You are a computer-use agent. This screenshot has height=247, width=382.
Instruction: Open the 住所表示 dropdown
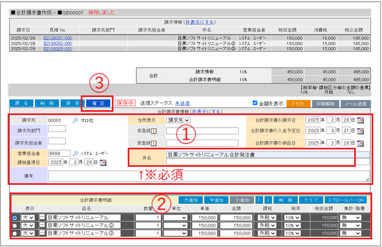pyautogui.click(x=178, y=121)
